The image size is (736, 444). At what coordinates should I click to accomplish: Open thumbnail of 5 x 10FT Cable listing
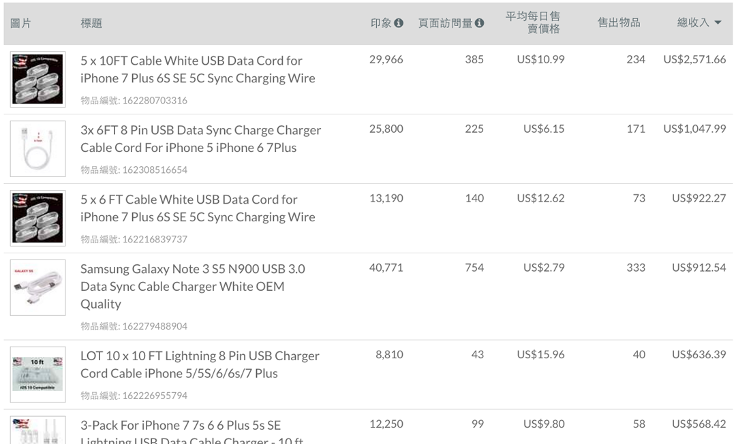38,79
